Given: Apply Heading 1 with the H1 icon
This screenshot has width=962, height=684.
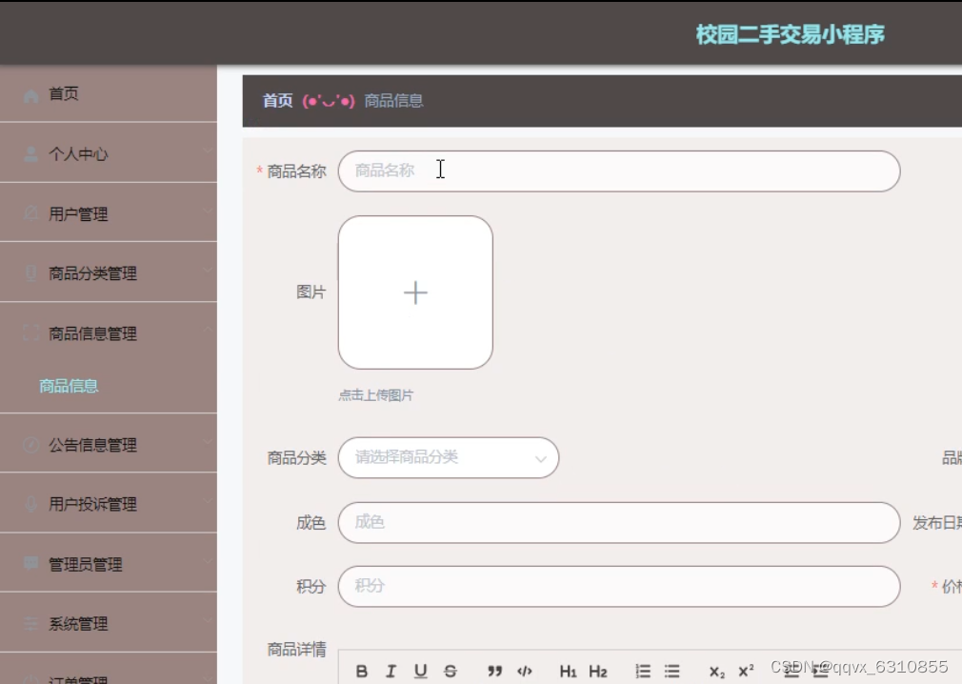Looking at the screenshot, I should tap(568, 672).
